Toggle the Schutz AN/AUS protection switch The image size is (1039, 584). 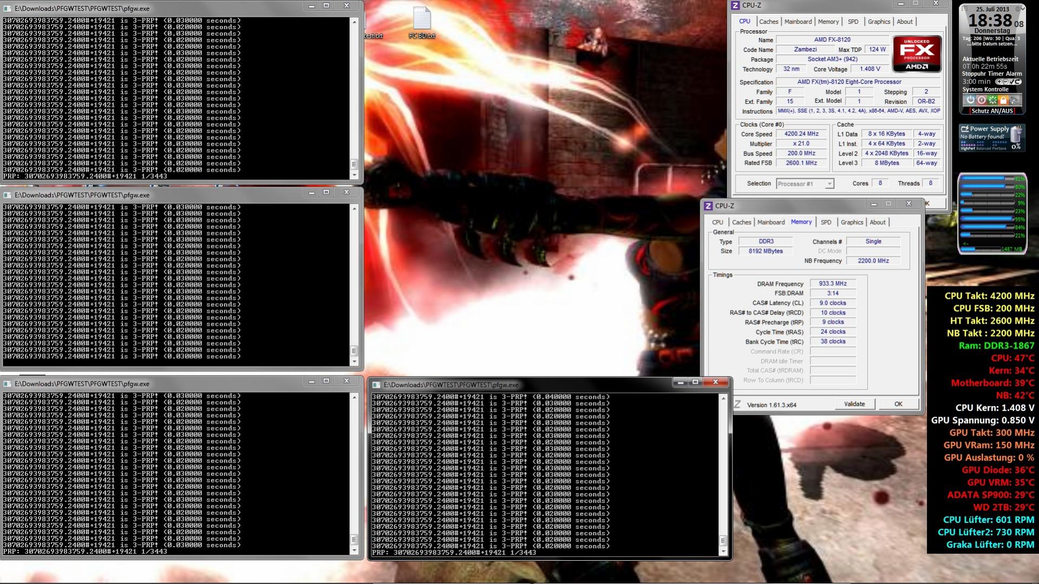[992, 111]
